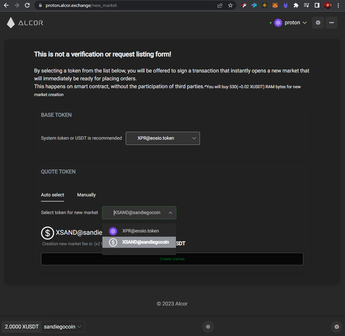The image size is (345, 336).
Task: Open the blue-pink key extension
Action: [x=254, y=5]
